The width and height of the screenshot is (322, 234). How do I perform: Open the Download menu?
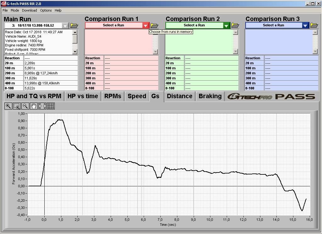[29, 10]
